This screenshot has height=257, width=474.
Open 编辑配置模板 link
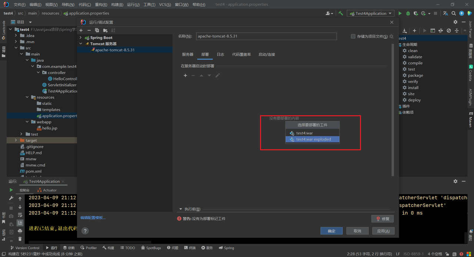[93, 217]
